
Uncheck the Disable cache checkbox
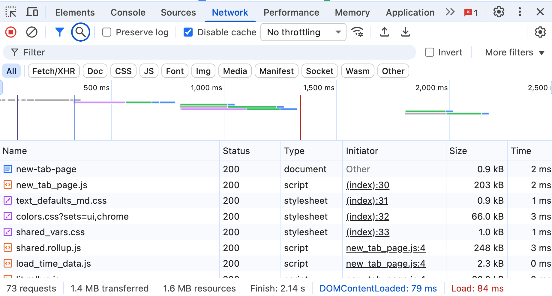[188, 32]
